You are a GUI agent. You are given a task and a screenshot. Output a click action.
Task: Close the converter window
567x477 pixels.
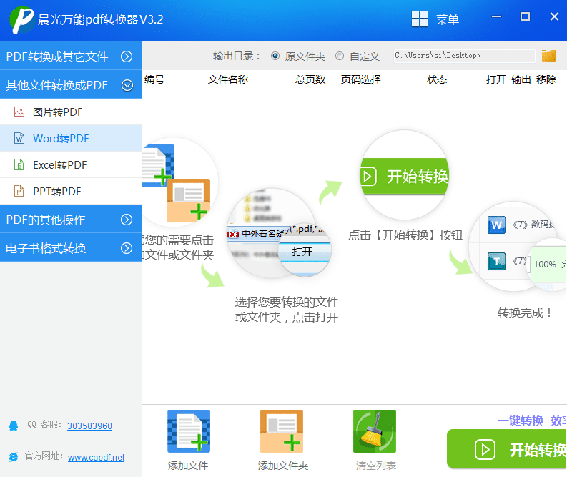[554, 16]
